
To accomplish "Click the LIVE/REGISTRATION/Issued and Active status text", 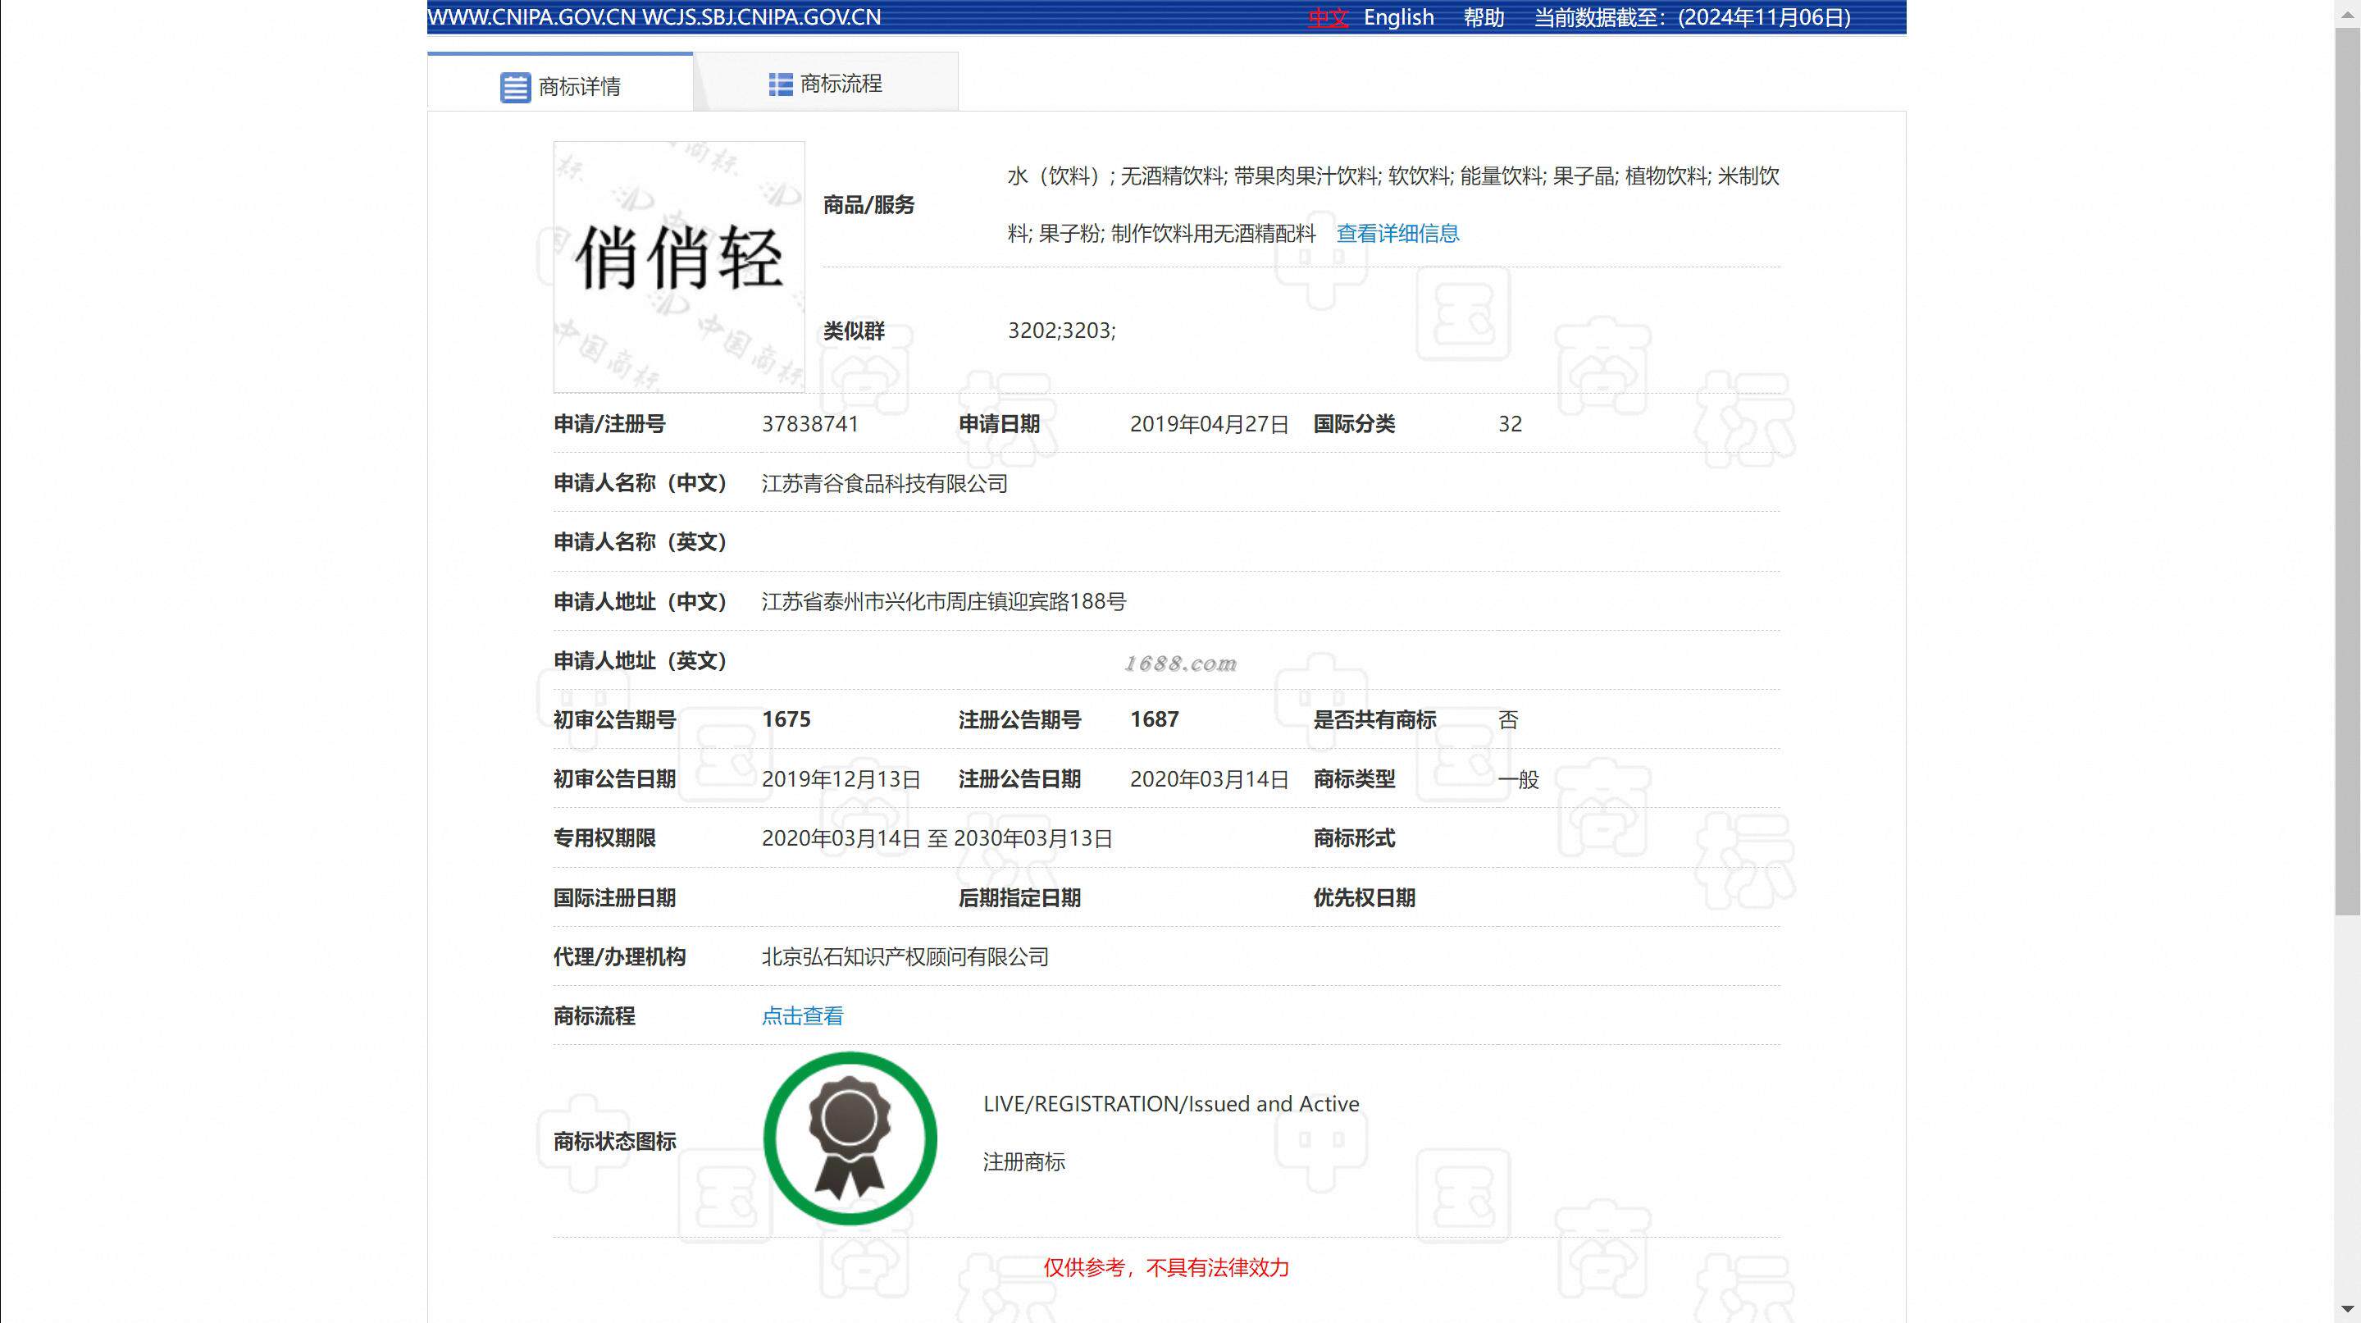I will coord(1170,1104).
